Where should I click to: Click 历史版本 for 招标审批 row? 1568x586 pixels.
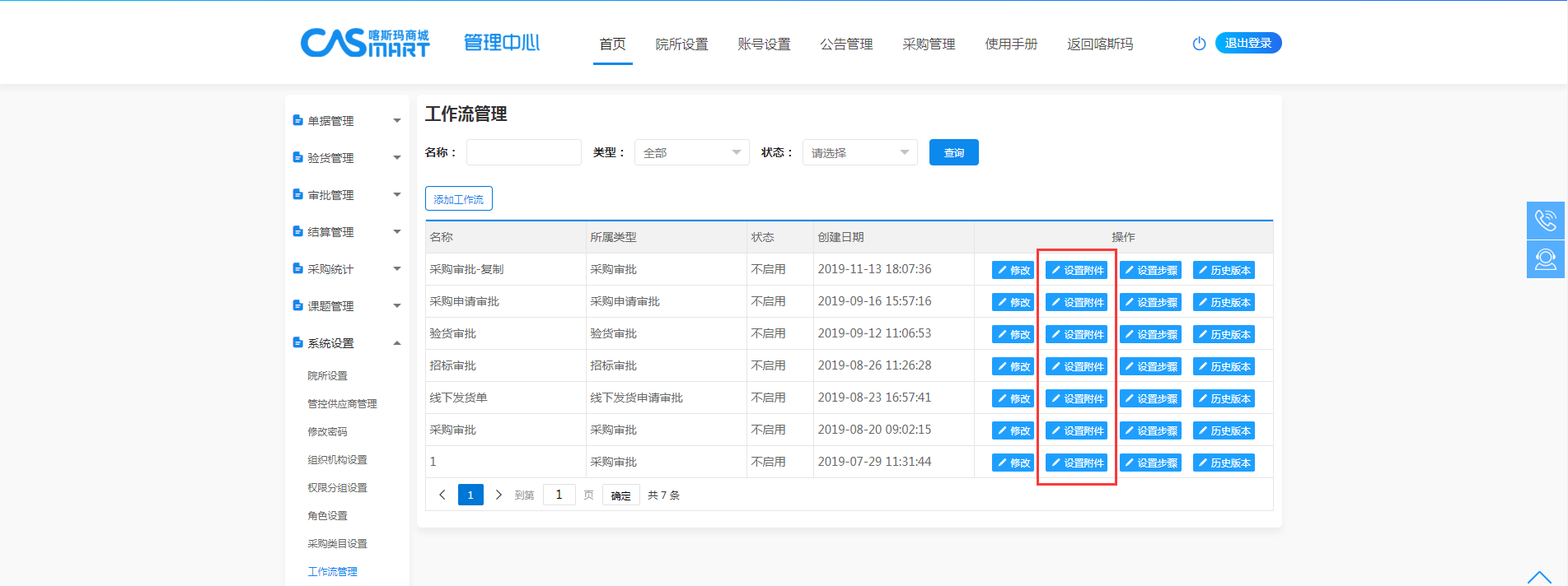pyautogui.click(x=1224, y=366)
